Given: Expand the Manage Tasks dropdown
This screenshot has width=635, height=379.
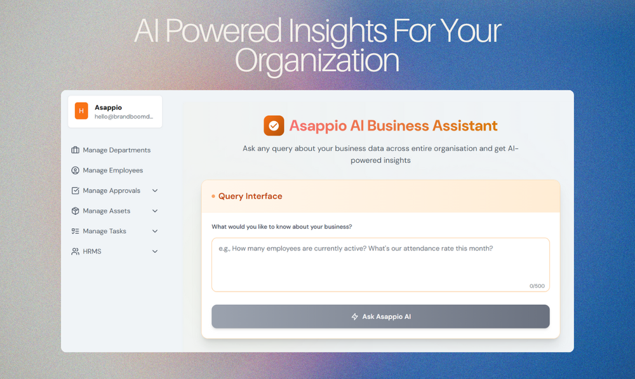Looking at the screenshot, I should pos(155,231).
